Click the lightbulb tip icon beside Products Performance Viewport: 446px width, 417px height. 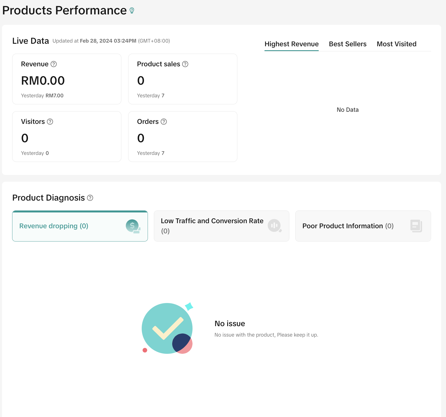click(132, 11)
